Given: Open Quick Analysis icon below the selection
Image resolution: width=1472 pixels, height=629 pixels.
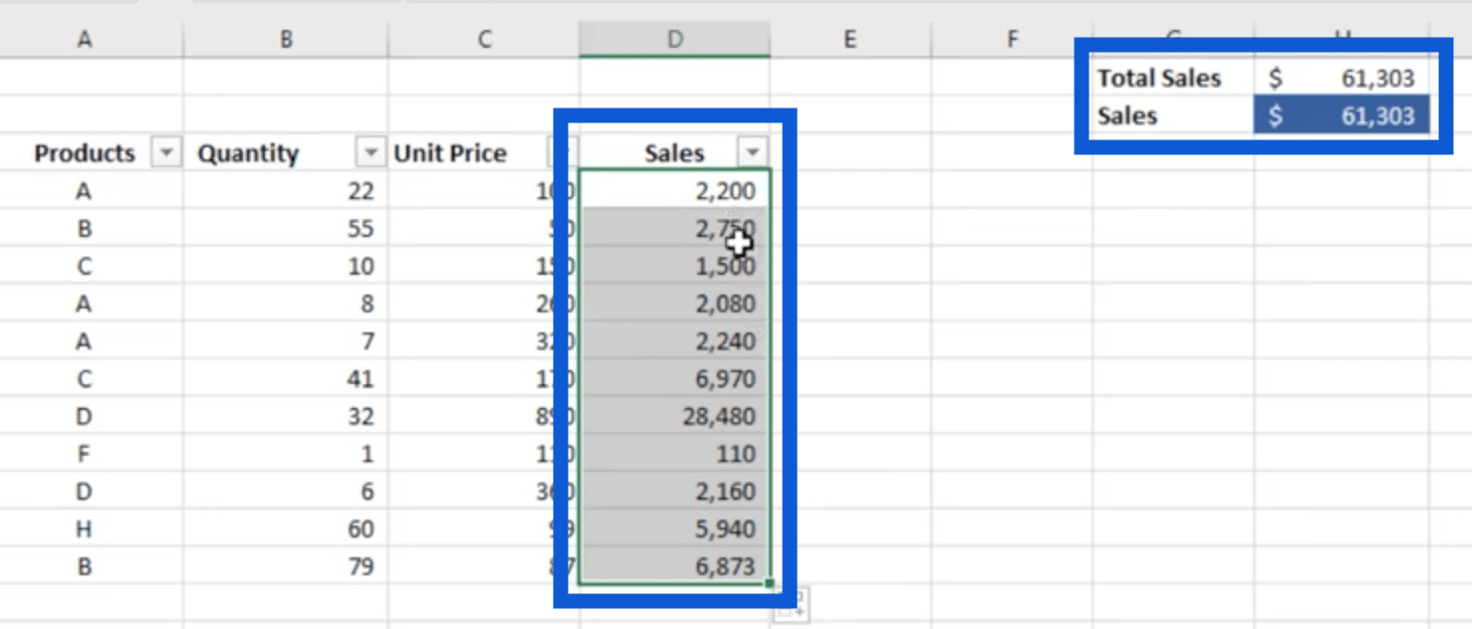Looking at the screenshot, I should (792, 606).
